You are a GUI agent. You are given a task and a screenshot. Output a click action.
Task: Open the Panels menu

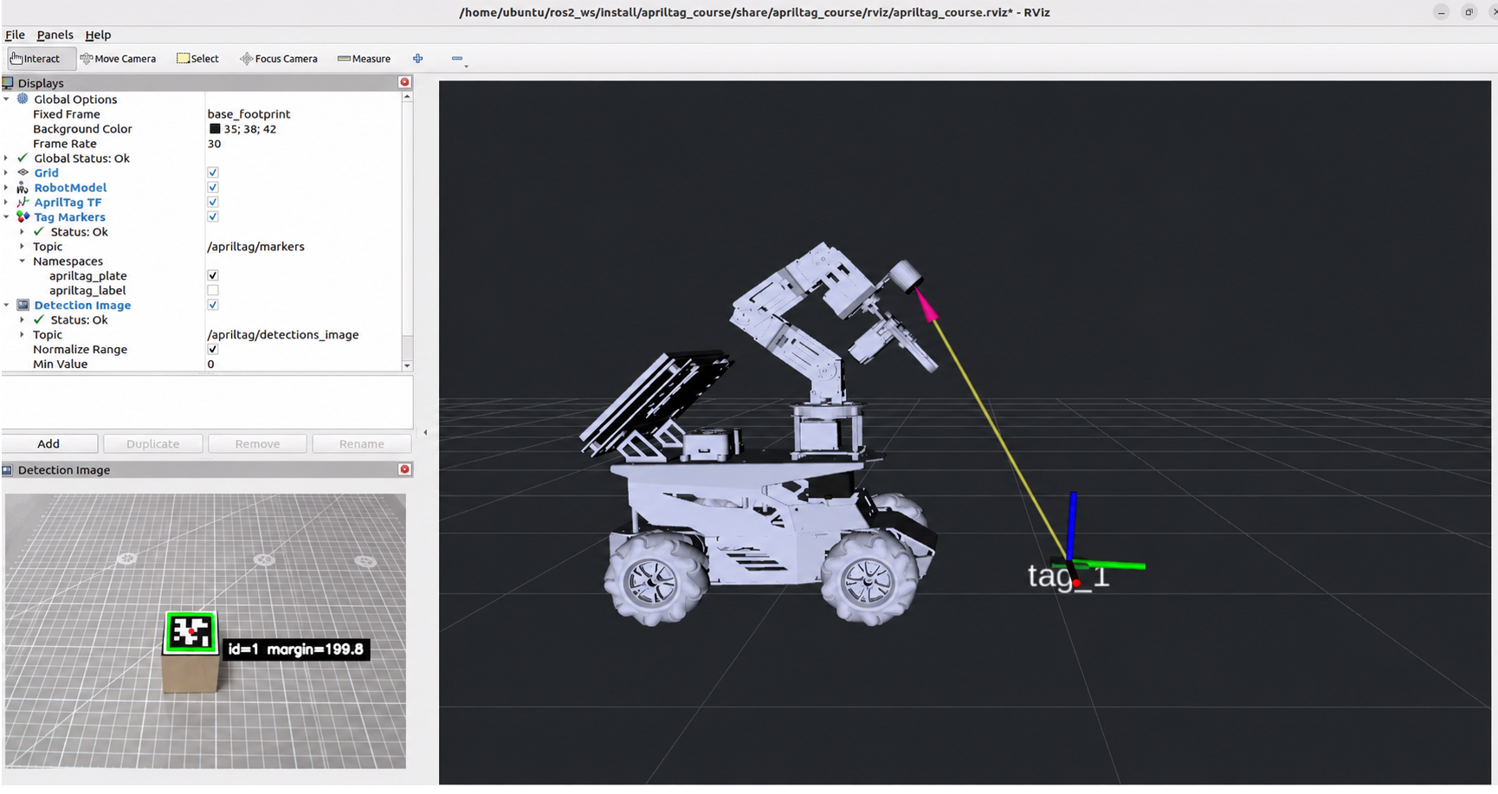55,35
